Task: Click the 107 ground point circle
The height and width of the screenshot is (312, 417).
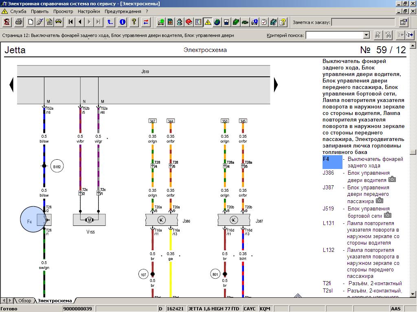Action: 143,274
